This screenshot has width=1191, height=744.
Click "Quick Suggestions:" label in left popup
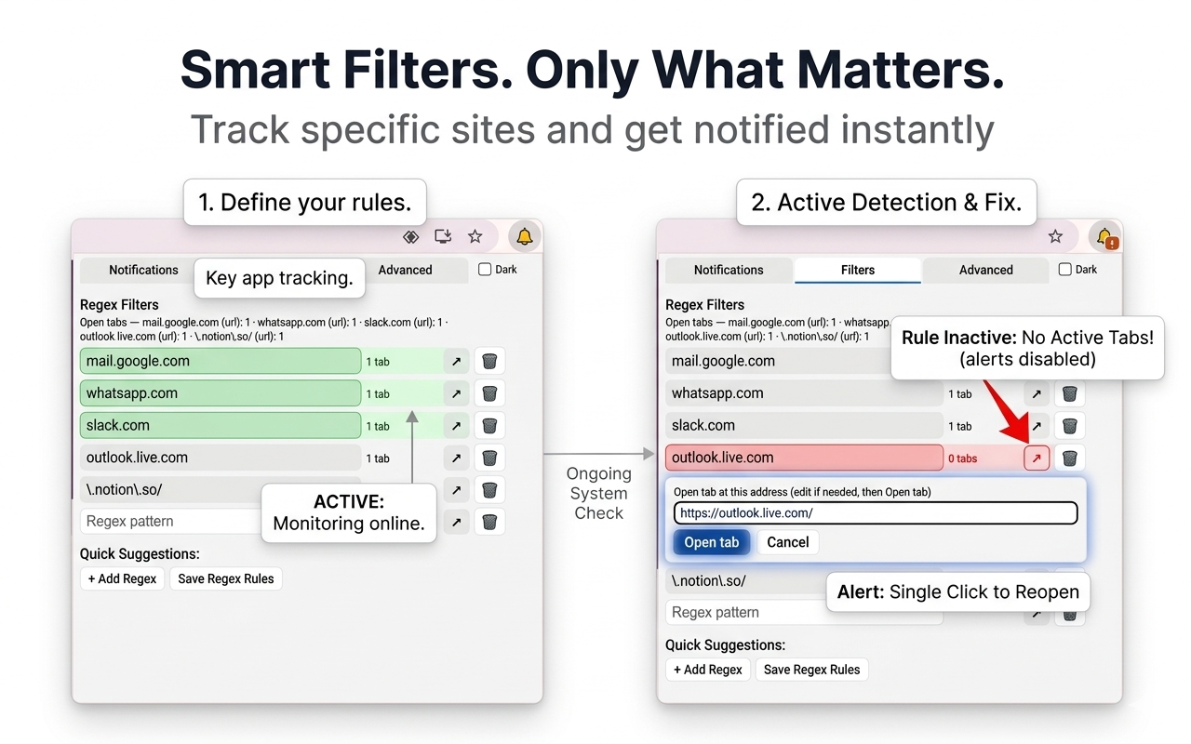[x=141, y=554]
